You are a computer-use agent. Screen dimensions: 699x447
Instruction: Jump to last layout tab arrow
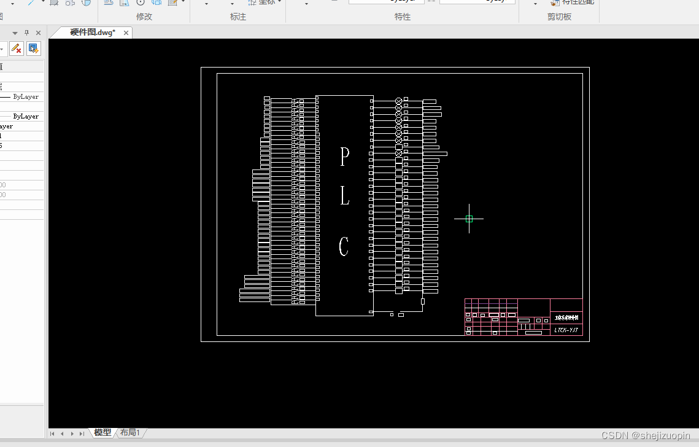click(82, 433)
